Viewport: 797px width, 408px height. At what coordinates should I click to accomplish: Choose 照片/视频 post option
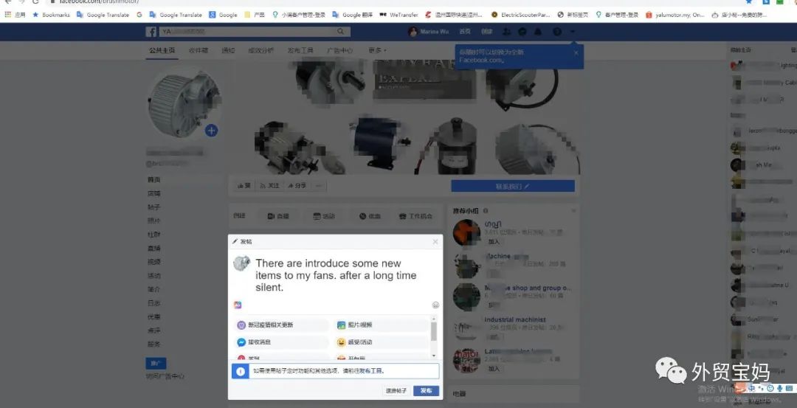click(x=382, y=325)
